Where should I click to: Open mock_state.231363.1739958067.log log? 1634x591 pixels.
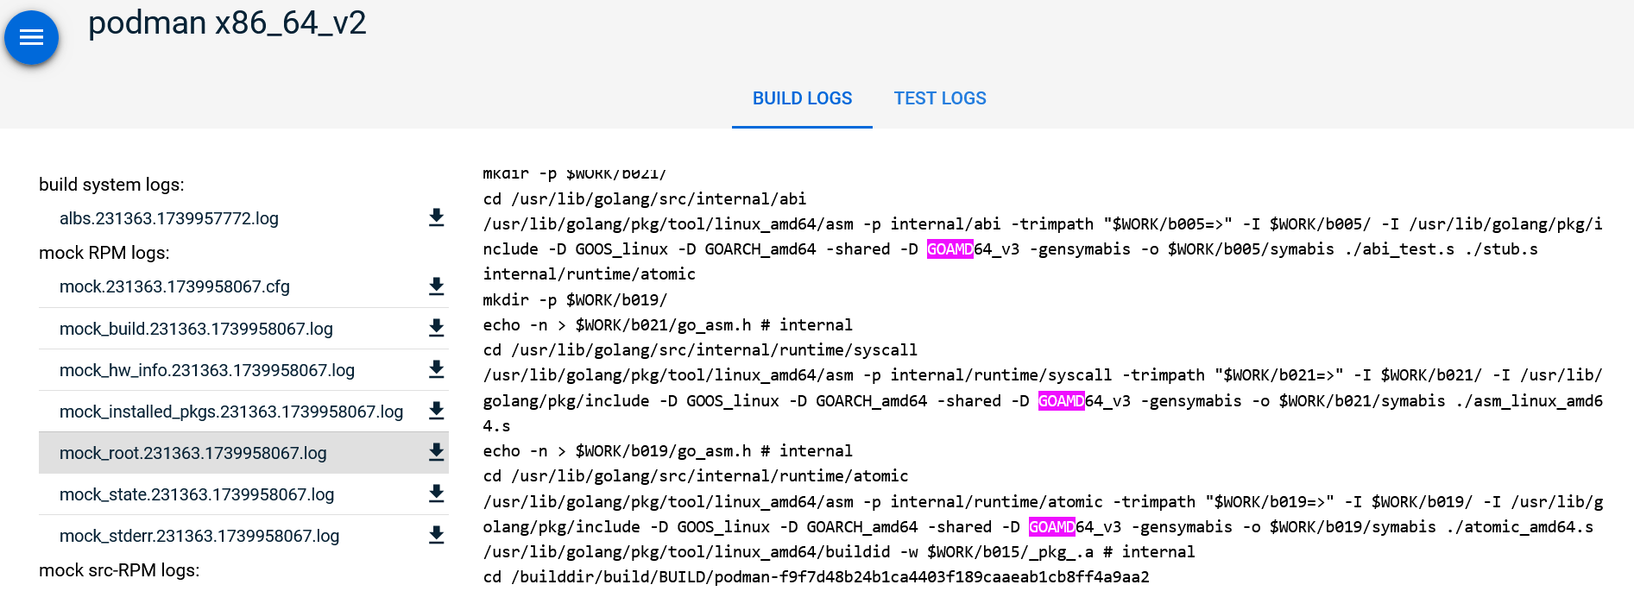(197, 494)
